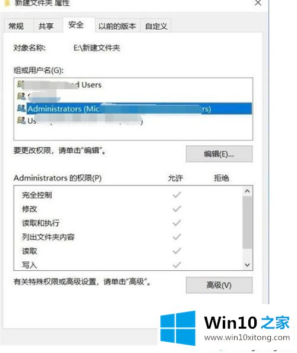Click the allow checkmark for 完全控制
The width and height of the screenshot is (297, 353).
tap(177, 195)
